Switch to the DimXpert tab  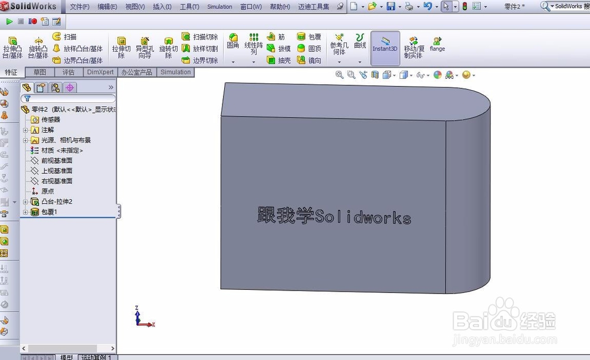click(x=100, y=72)
